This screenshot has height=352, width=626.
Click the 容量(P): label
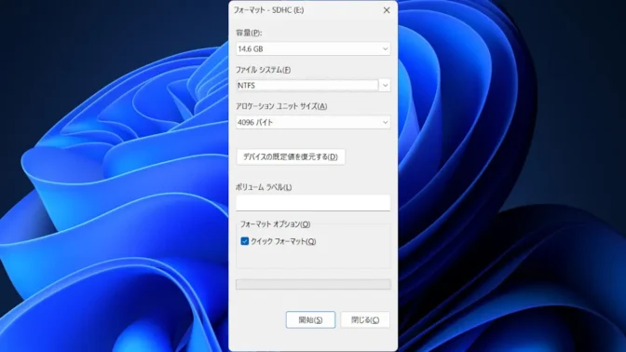pos(249,33)
